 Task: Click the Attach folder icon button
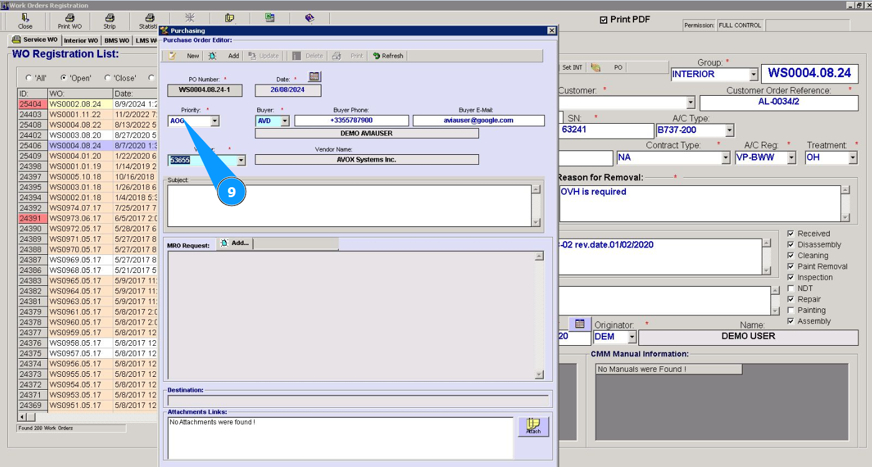click(533, 427)
